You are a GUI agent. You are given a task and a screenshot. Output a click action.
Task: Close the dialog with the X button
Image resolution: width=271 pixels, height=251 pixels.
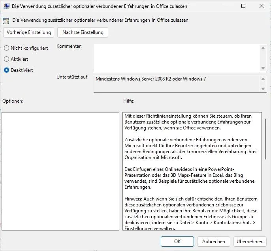click(x=261, y=6)
